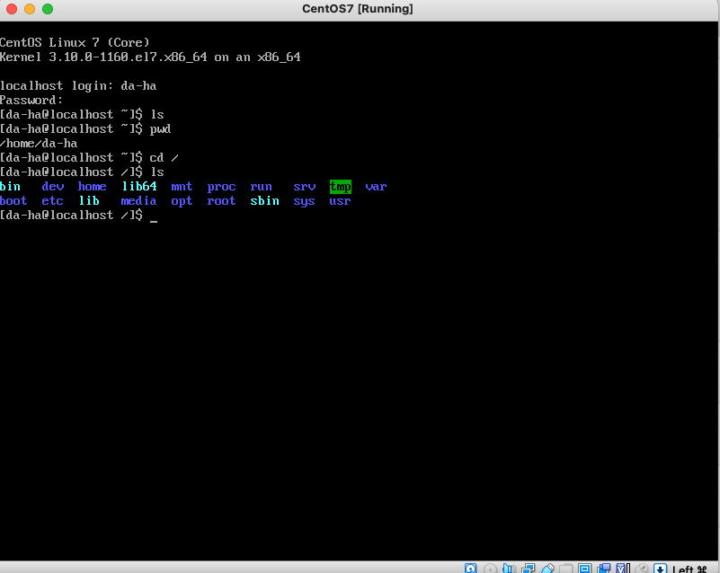The image size is (720, 573).
Task: Open the USB devices indicator icon
Action: pos(547,569)
